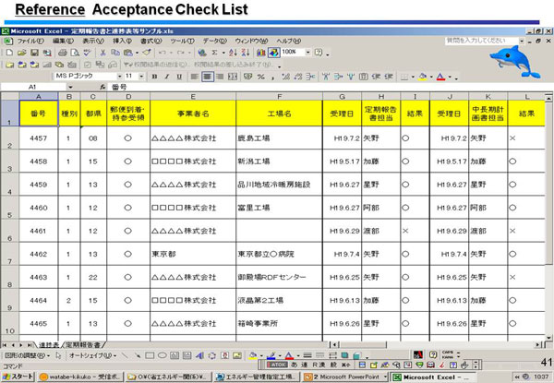The height and width of the screenshot is (383, 554).
Task: Insert a hyperlink with the globe icon
Action: point(202,53)
